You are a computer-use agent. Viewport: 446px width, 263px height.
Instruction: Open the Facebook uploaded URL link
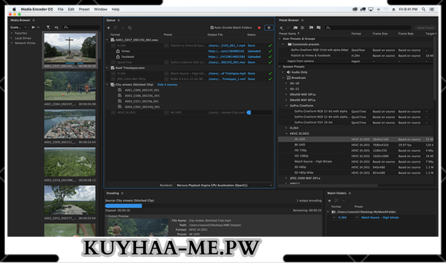226,57
